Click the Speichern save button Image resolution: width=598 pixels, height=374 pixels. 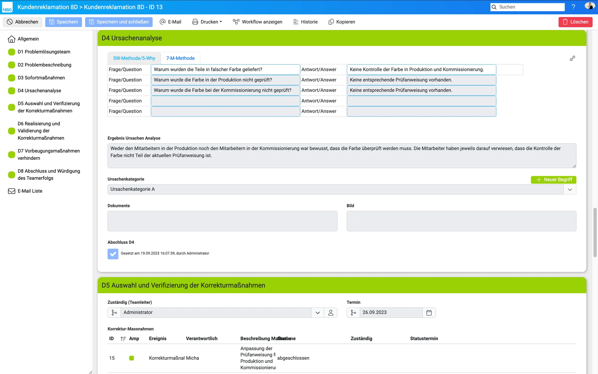pyautogui.click(x=63, y=22)
